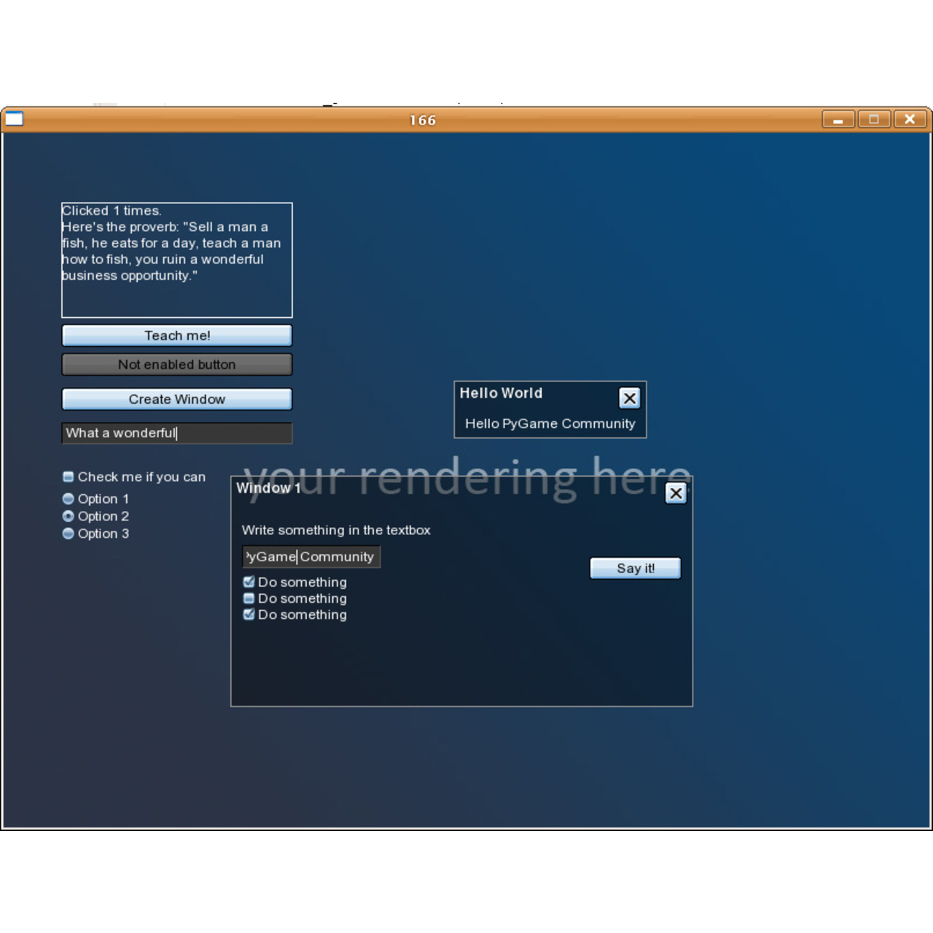Select the Option 3 radio button
The width and height of the screenshot is (933, 933).
pos(68,534)
